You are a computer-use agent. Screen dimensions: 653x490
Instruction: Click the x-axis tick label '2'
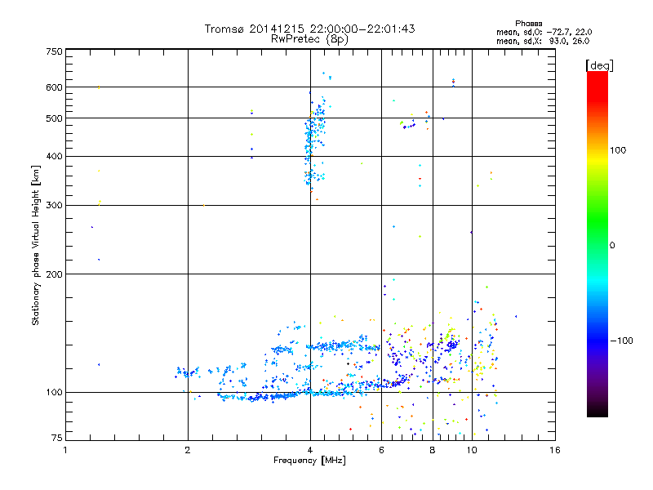pyautogui.click(x=188, y=450)
